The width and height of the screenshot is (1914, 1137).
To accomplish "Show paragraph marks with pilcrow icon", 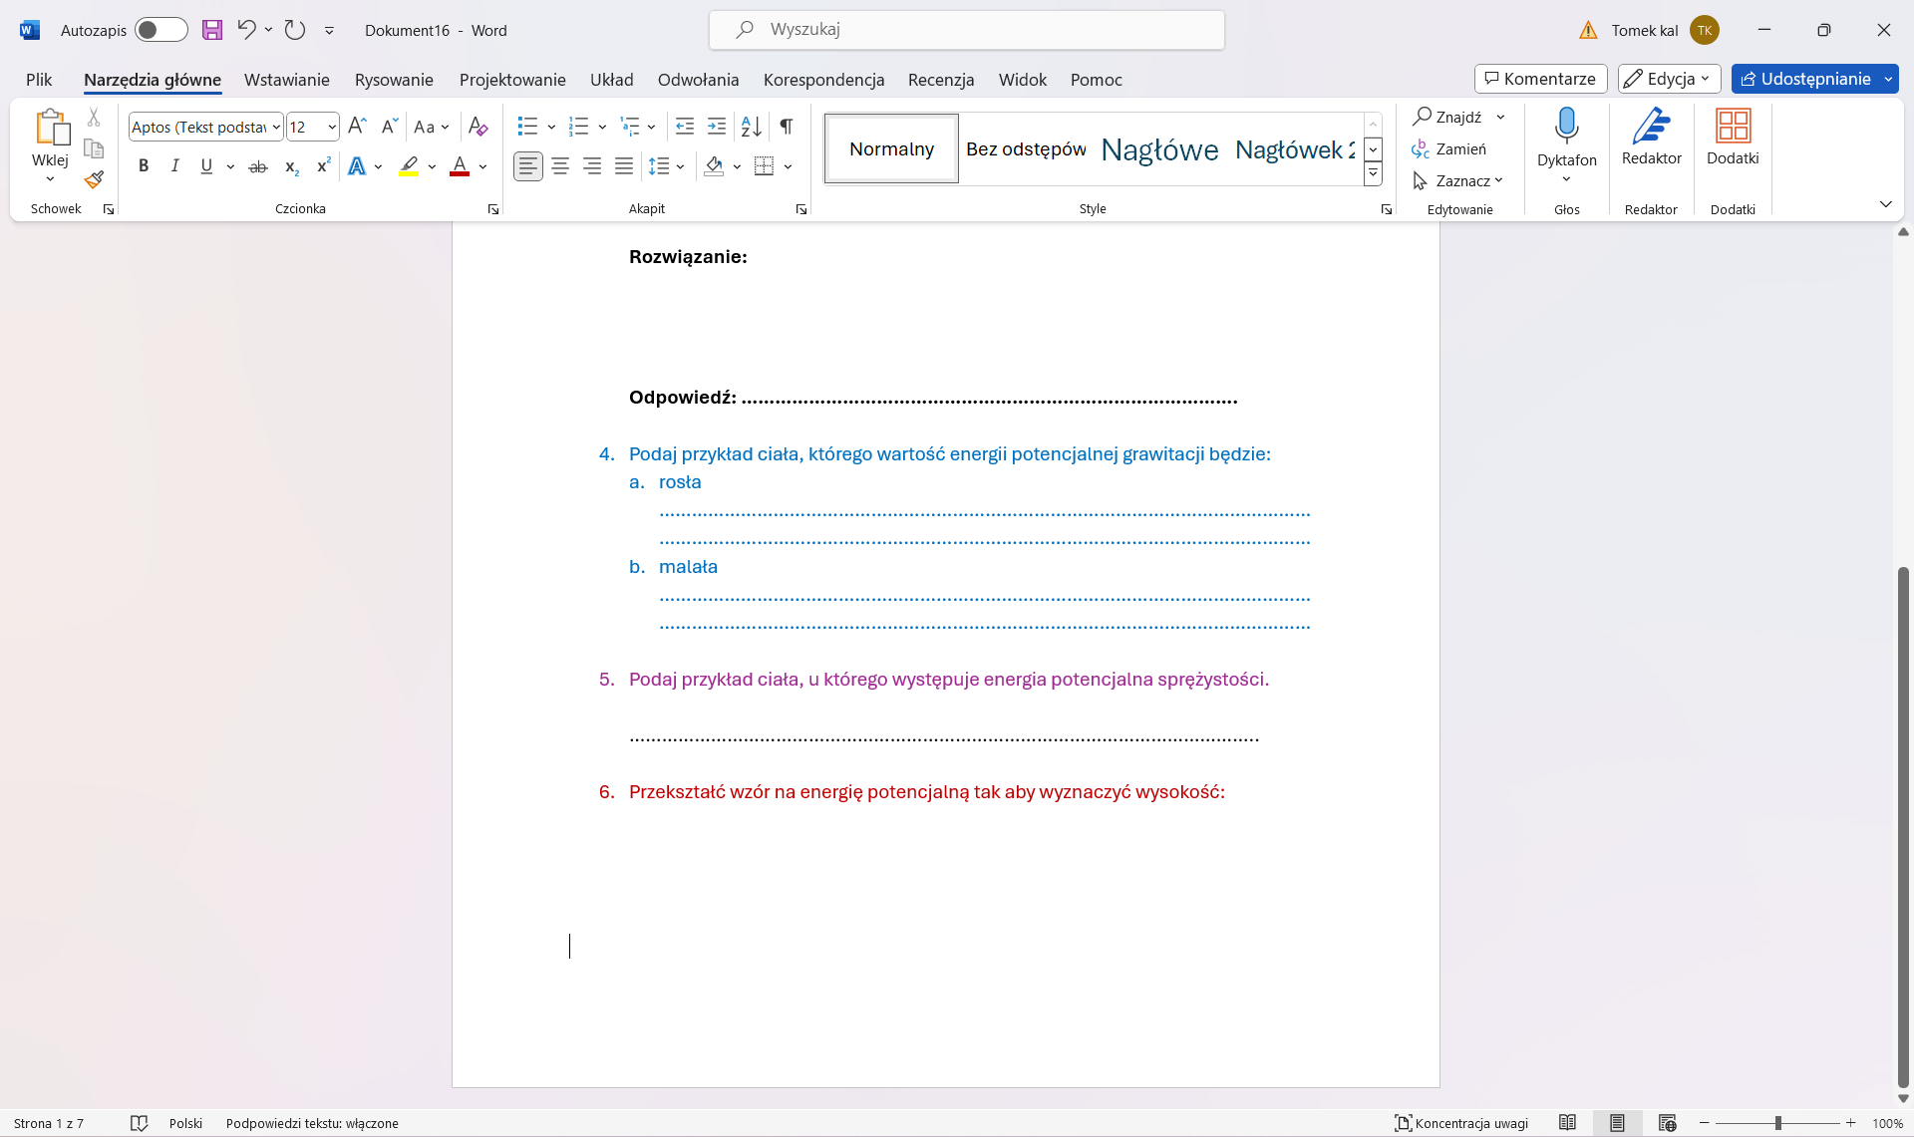I will tap(787, 127).
